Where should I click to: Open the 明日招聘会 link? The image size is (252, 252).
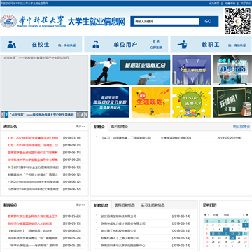click(x=241, y=127)
